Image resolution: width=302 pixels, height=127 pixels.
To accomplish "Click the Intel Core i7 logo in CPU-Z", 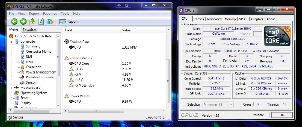I will tap(277, 36).
